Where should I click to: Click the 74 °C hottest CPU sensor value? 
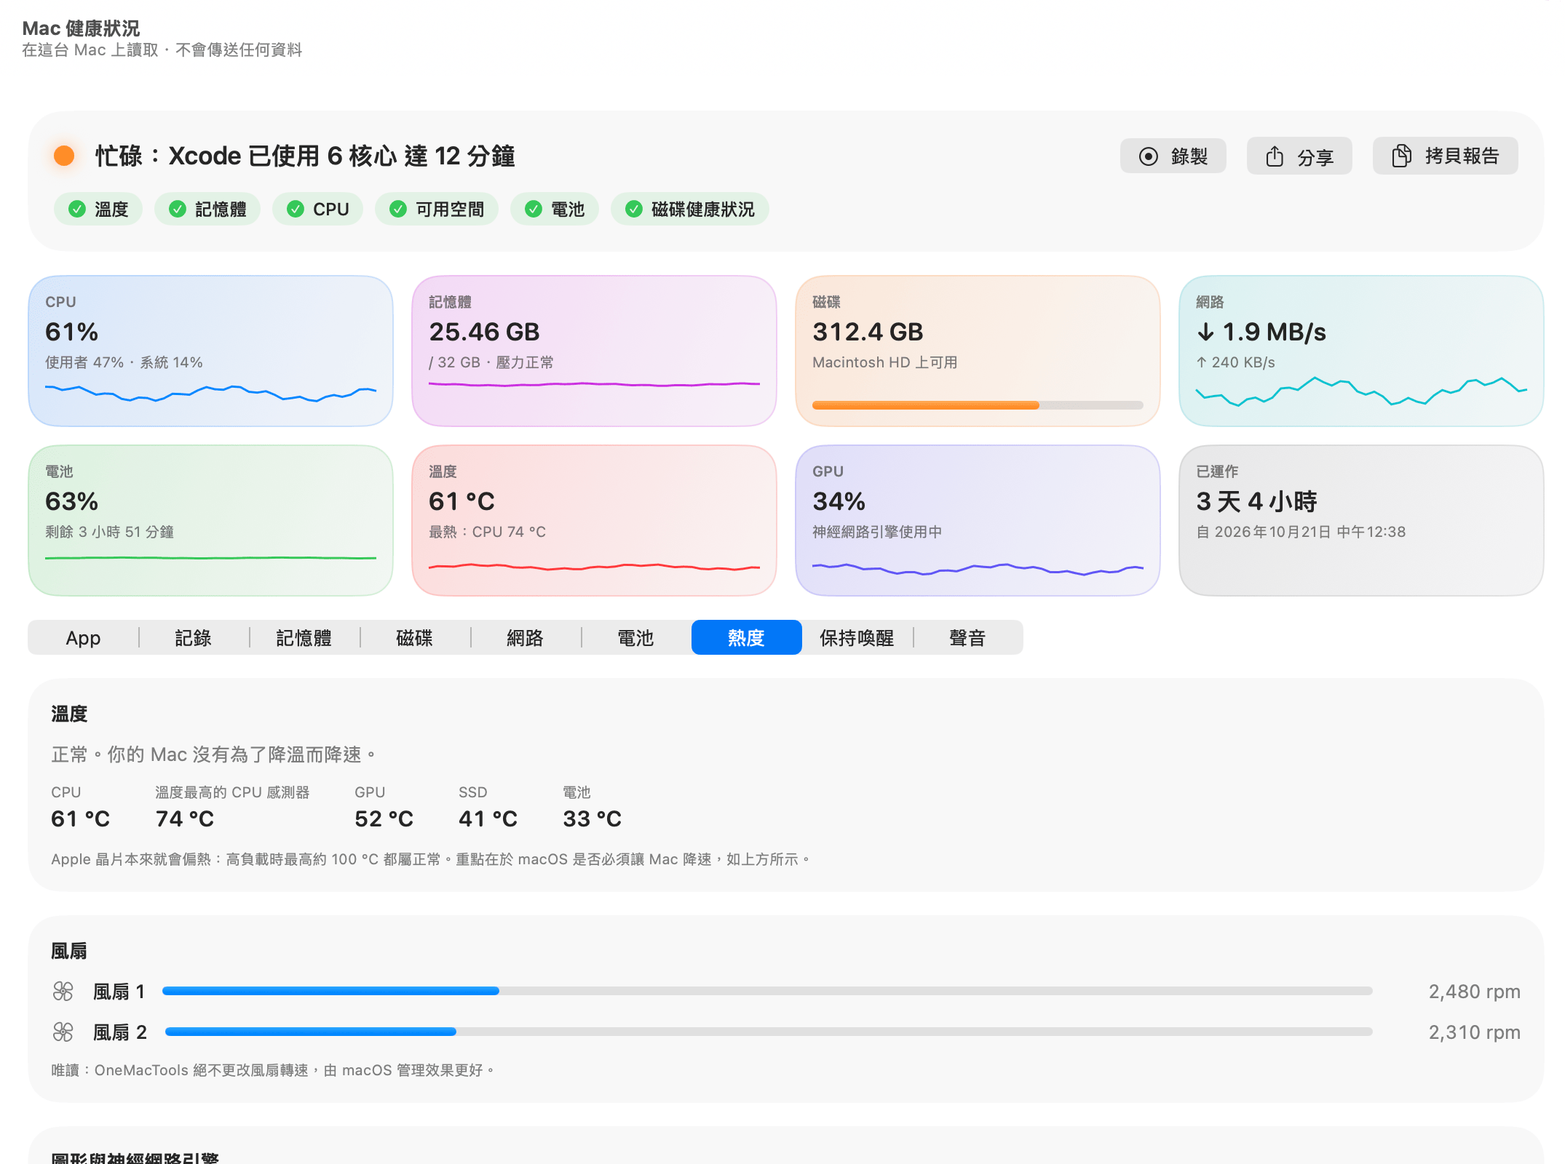[x=185, y=819]
